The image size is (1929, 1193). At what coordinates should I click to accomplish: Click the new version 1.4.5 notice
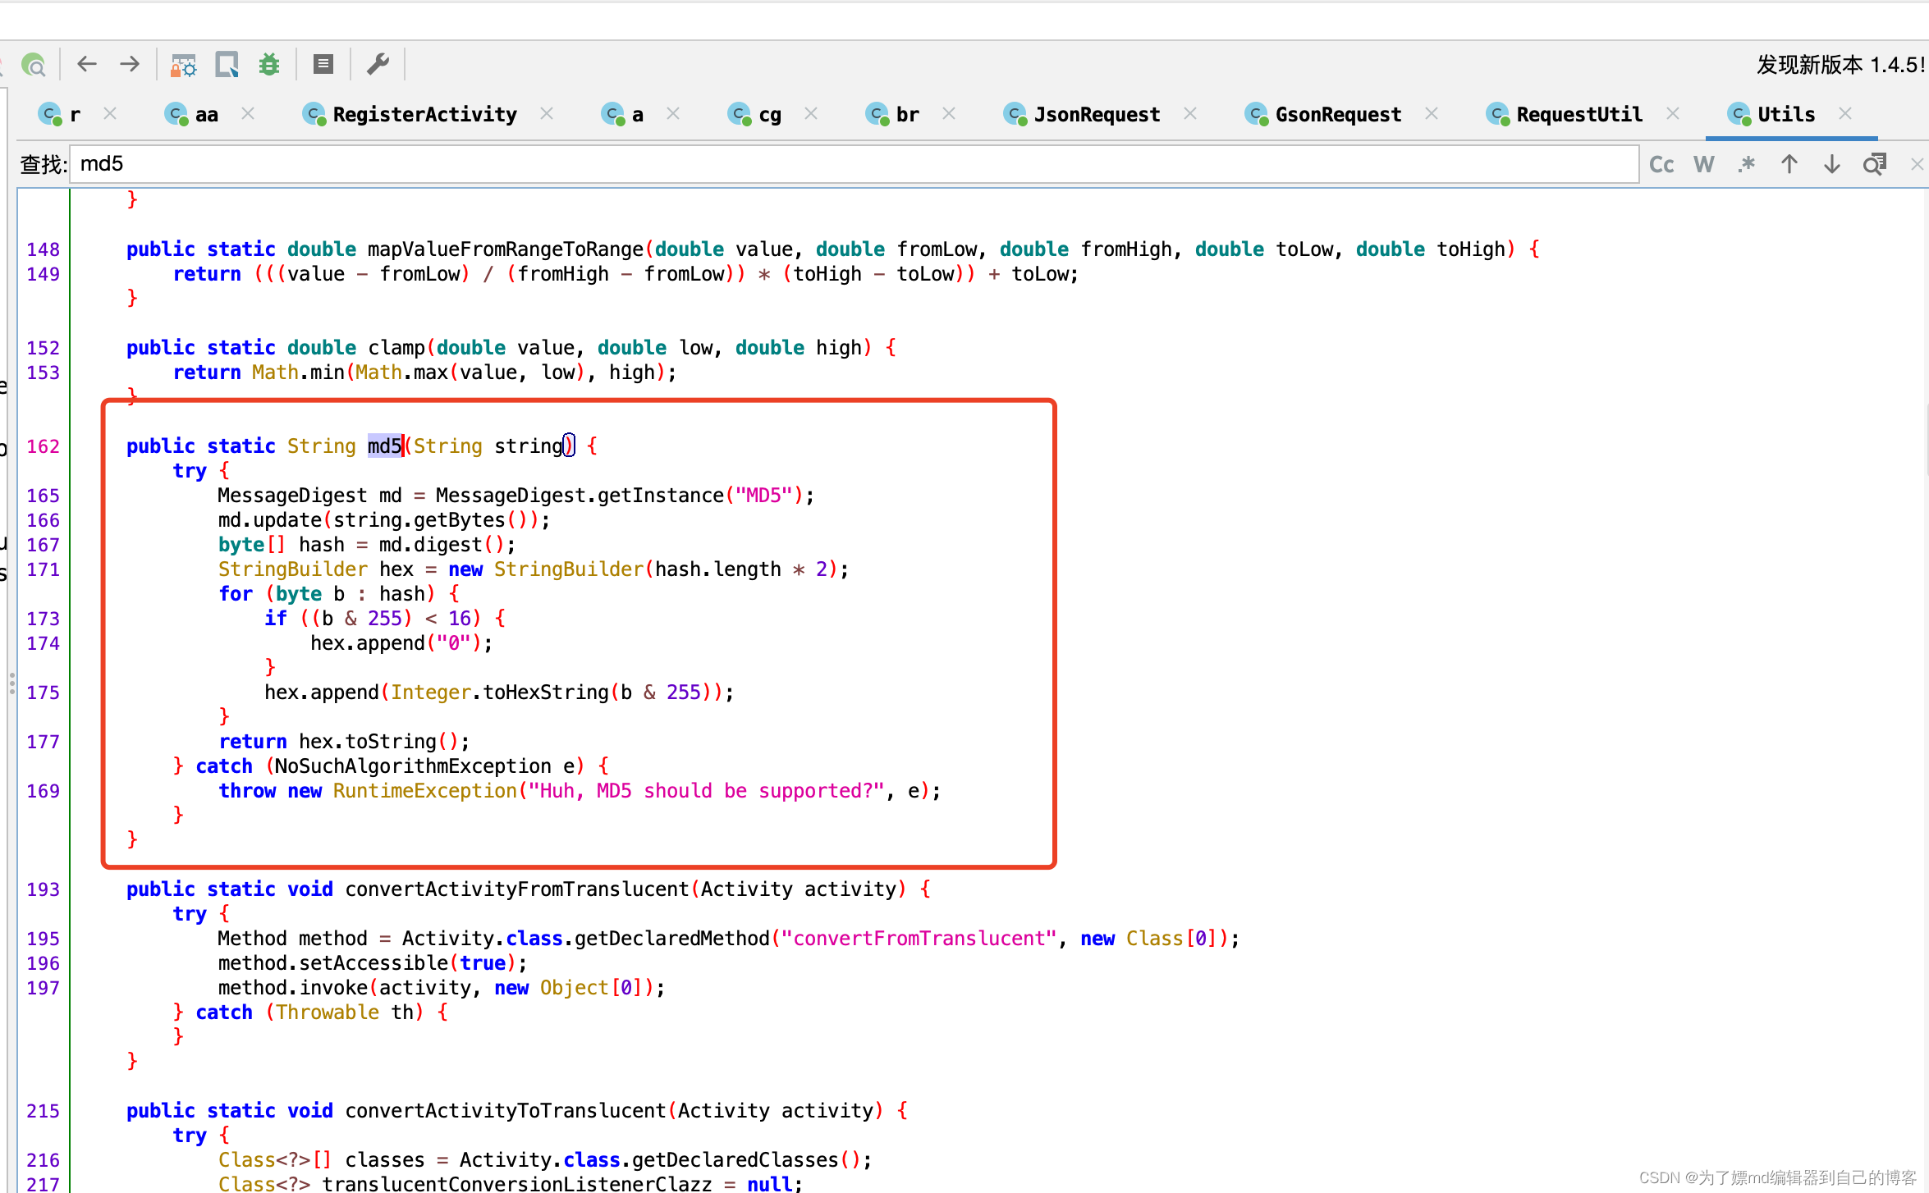(1841, 65)
